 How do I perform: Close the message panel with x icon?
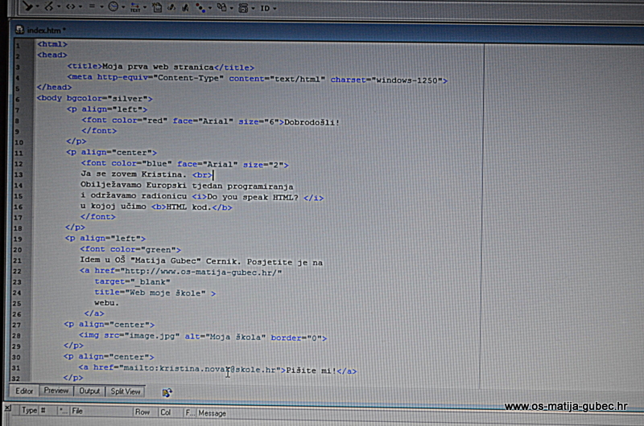[8, 408]
